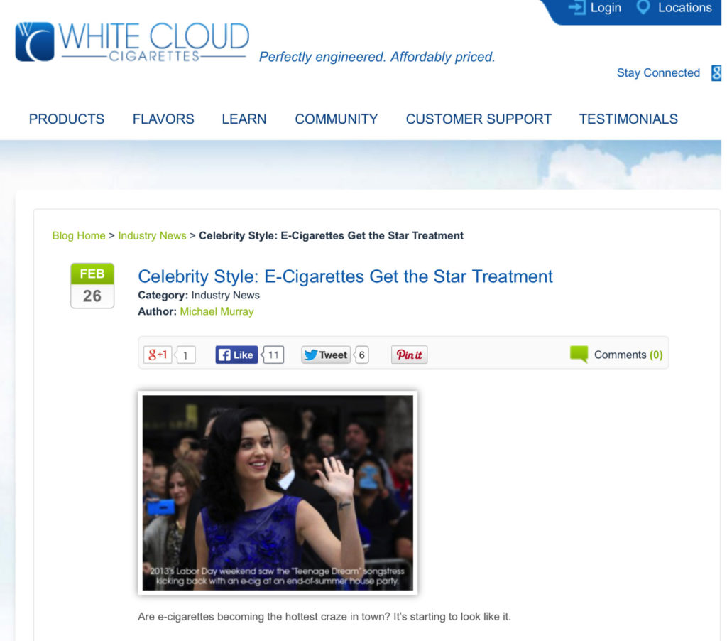Screen dimensions: 727x641
Task: Pin the article with Pin it
Action: [x=409, y=355]
